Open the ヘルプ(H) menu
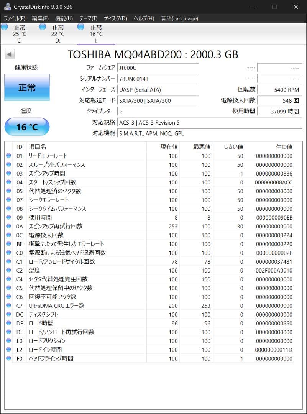The image size is (307, 414). 144,18
